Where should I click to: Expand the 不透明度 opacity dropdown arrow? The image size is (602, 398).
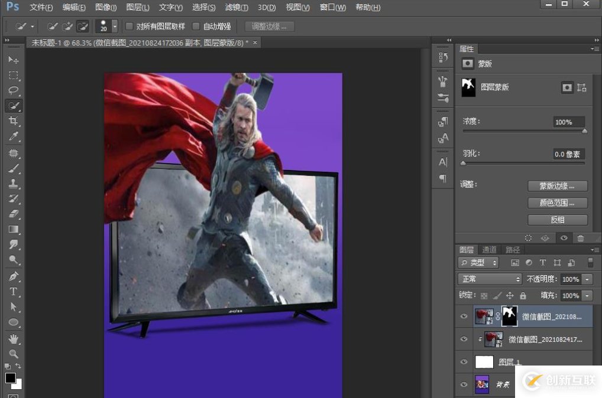pyautogui.click(x=587, y=279)
